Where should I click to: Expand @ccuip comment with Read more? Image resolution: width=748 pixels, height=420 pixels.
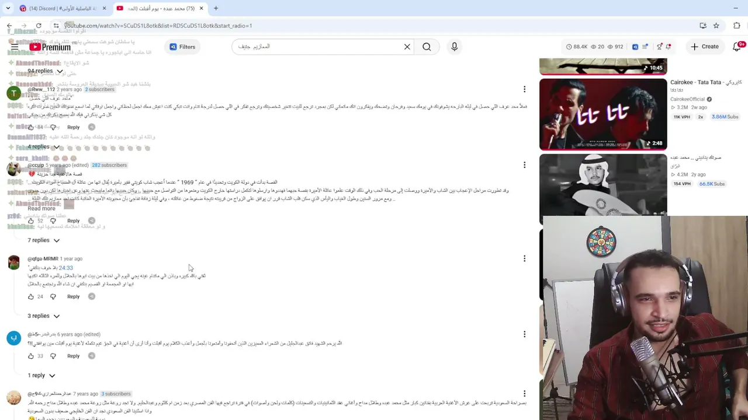(x=41, y=208)
